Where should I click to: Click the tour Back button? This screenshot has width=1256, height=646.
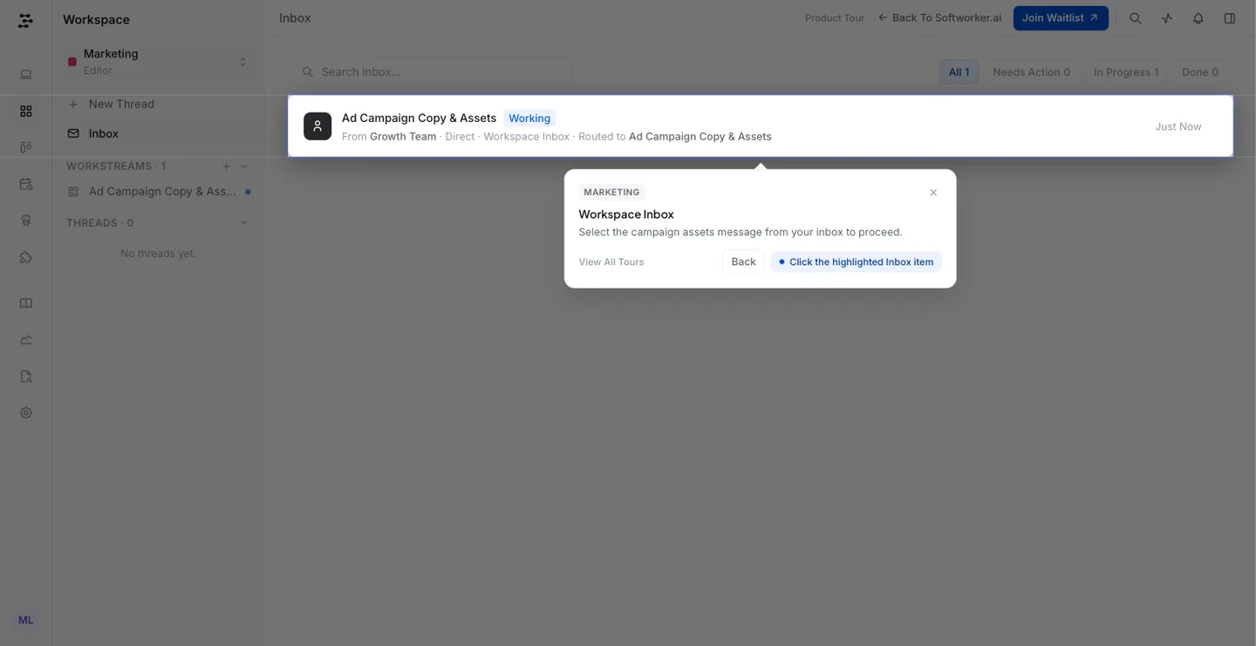click(x=743, y=262)
